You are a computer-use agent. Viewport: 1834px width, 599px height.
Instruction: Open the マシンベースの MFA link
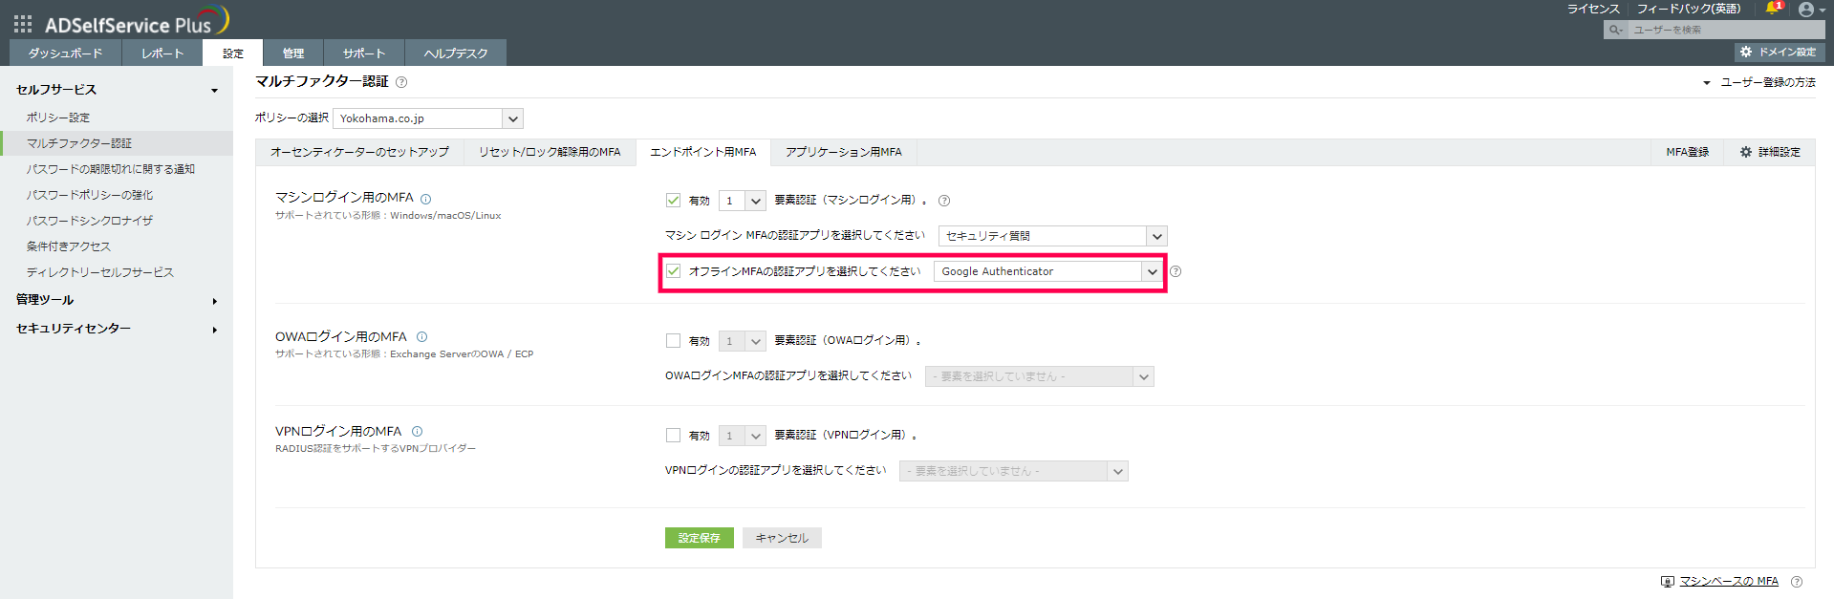[x=1729, y=581]
